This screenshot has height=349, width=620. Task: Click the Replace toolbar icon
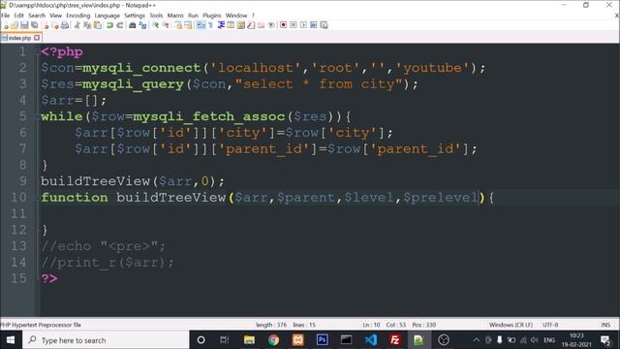[142, 25]
